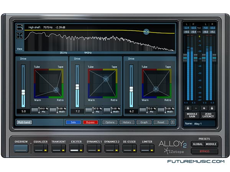230x172 pixels.
Task: Click the left meter lock icon
Action: pyautogui.click(x=188, y=108)
